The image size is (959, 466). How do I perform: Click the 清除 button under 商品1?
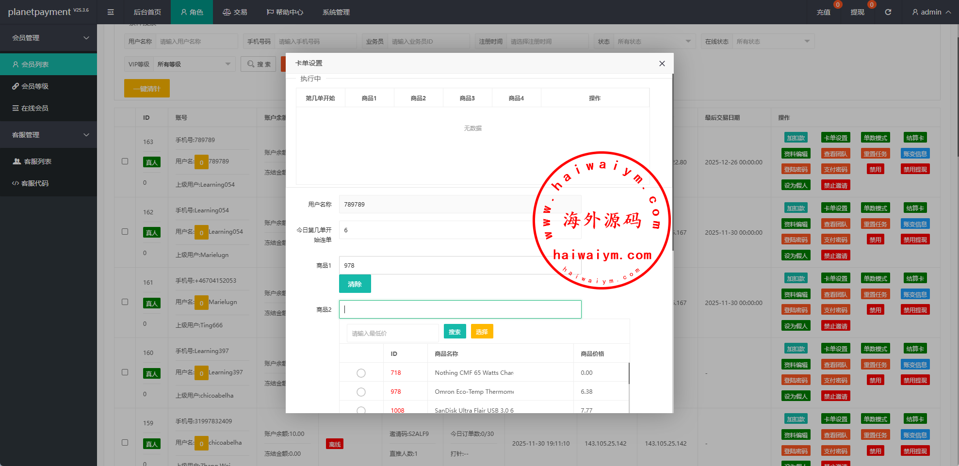click(355, 284)
